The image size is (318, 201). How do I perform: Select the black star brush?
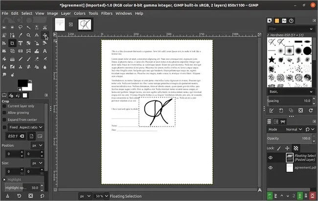[272, 59]
